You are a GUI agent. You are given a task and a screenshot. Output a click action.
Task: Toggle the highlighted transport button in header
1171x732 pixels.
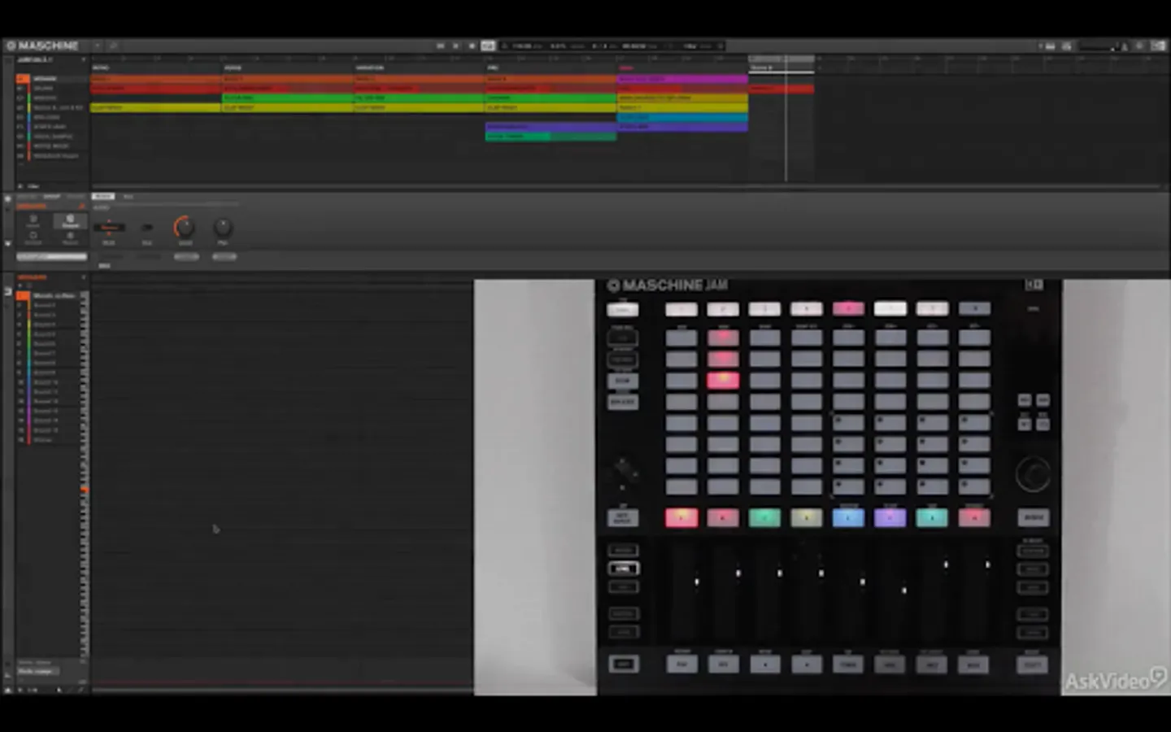pyautogui.click(x=488, y=46)
